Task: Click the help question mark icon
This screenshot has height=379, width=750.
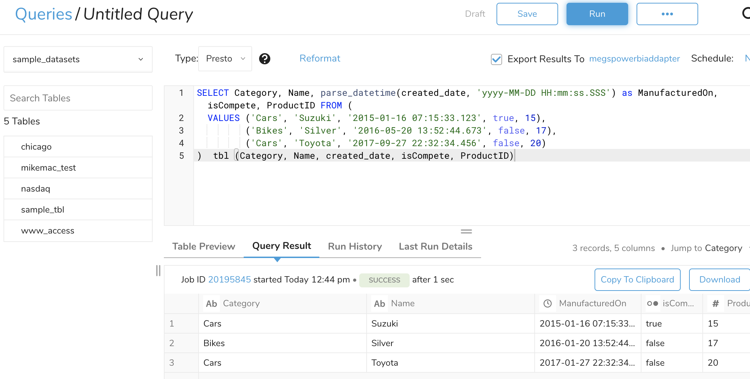Action: coord(265,59)
